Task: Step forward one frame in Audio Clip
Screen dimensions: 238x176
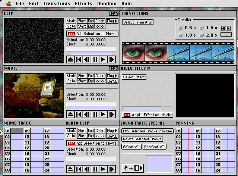Action: 112,169
